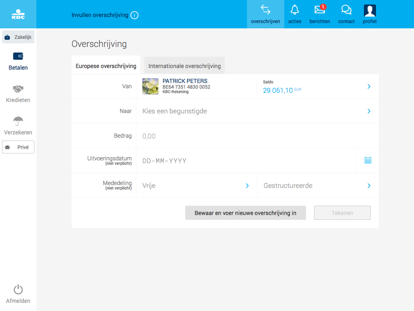Expand the Van account selection chevron
The height and width of the screenshot is (311, 414).
click(x=369, y=87)
